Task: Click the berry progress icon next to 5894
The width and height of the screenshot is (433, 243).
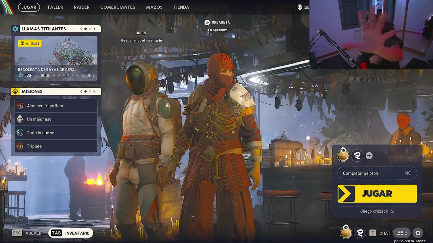Action: point(21,75)
